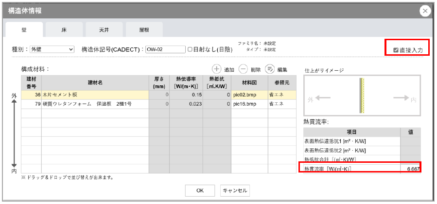
Task: Select the 硬質ウレタンフォーム row
Action: tap(95, 104)
